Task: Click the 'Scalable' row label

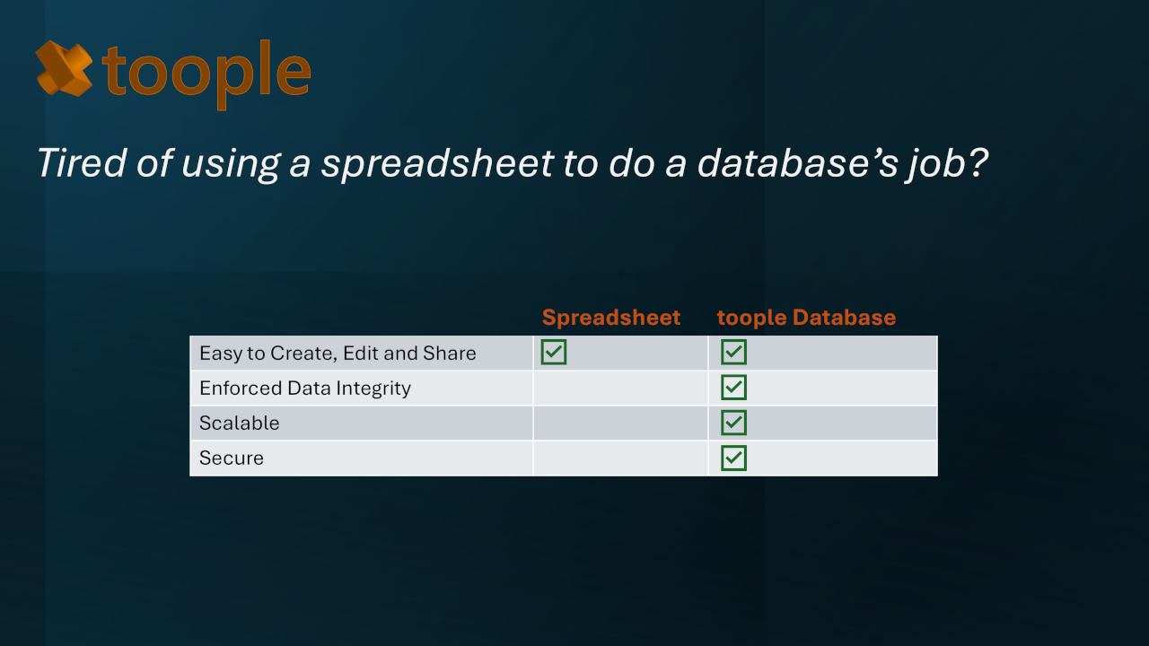Action: (240, 423)
